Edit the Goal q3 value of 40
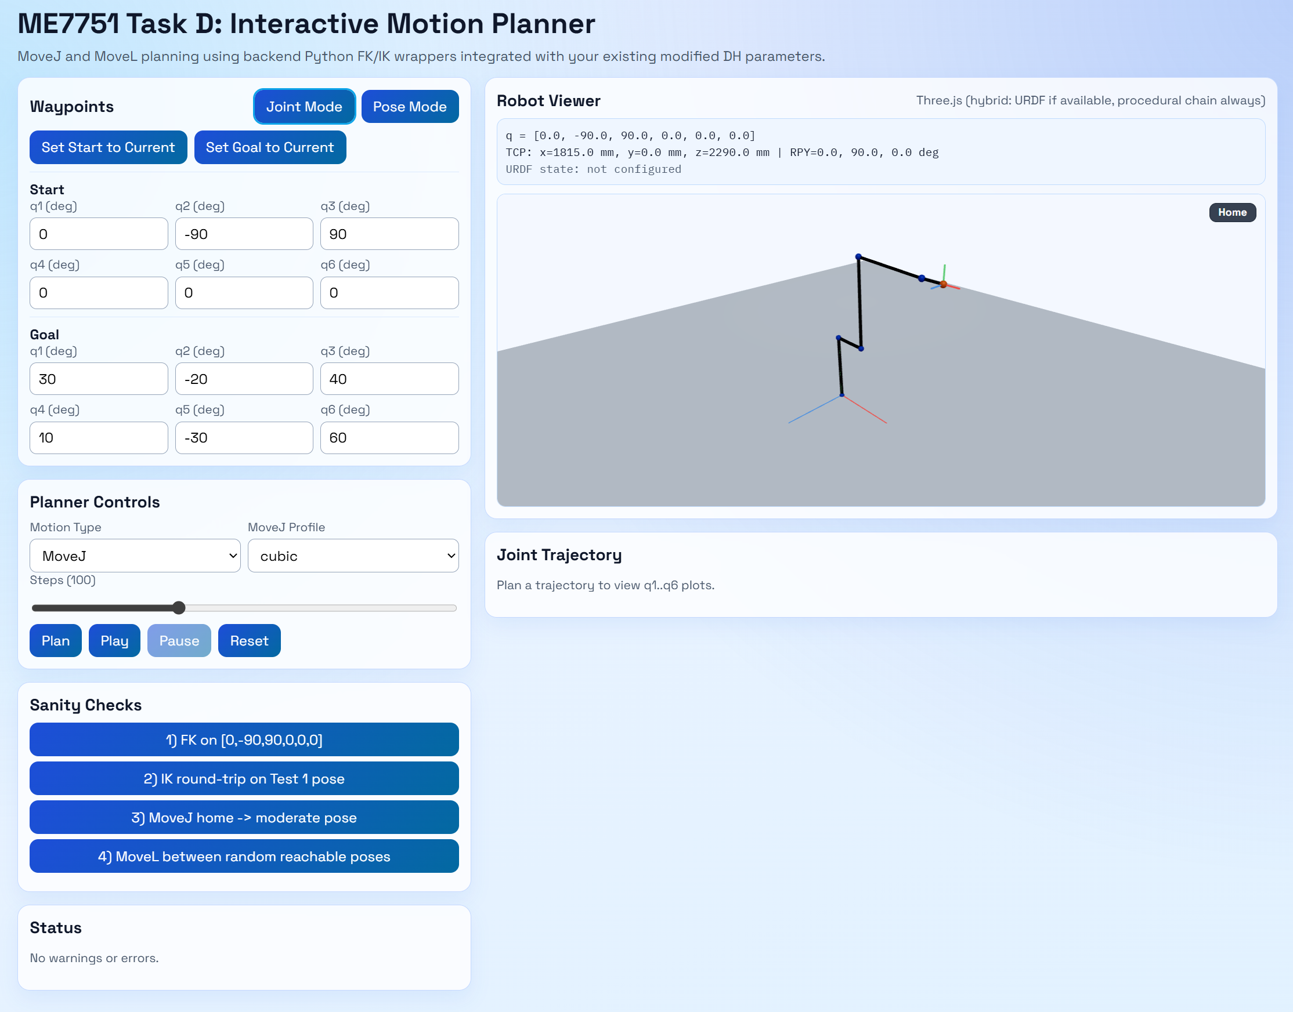The height and width of the screenshot is (1012, 1293). tap(389, 379)
